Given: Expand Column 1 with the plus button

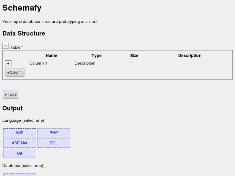Looking at the screenshot, I should pyautogui.click(x=8, y=64).
